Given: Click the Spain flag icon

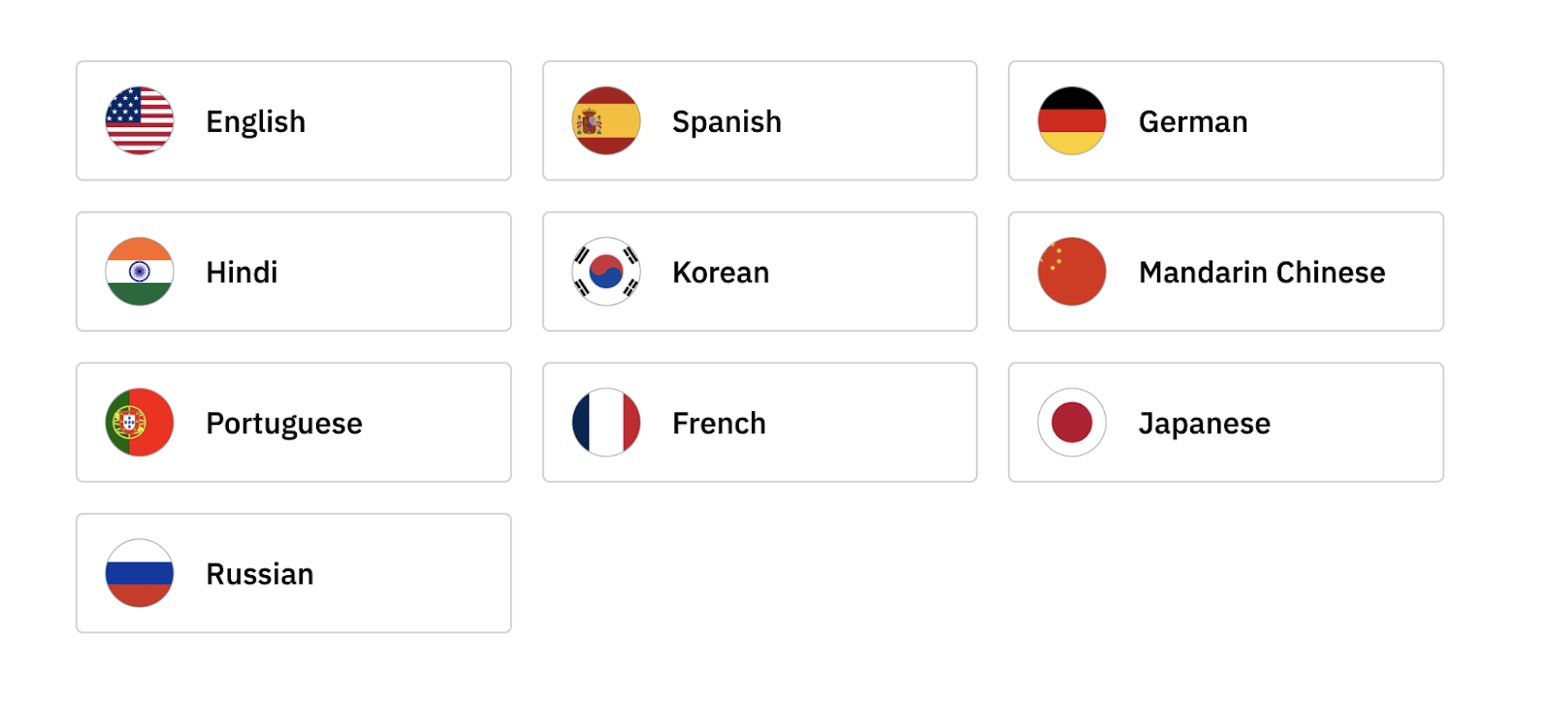Looking at the screenshot, I should click(x=606, y=121).
